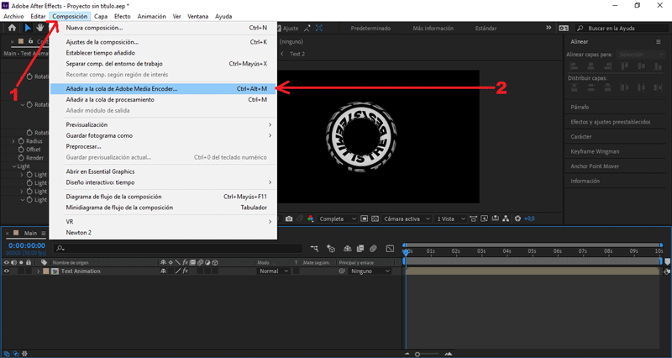Click the parent pick whip of Text Animation
The height and width of the screenshot is (358, 672).
click(342, 271)
